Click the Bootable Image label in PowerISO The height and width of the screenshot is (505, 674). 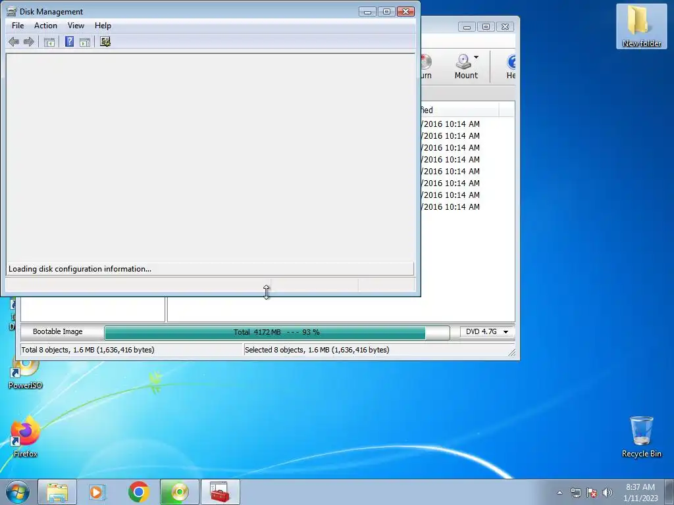pyautogui.click(x=58, y=331)
